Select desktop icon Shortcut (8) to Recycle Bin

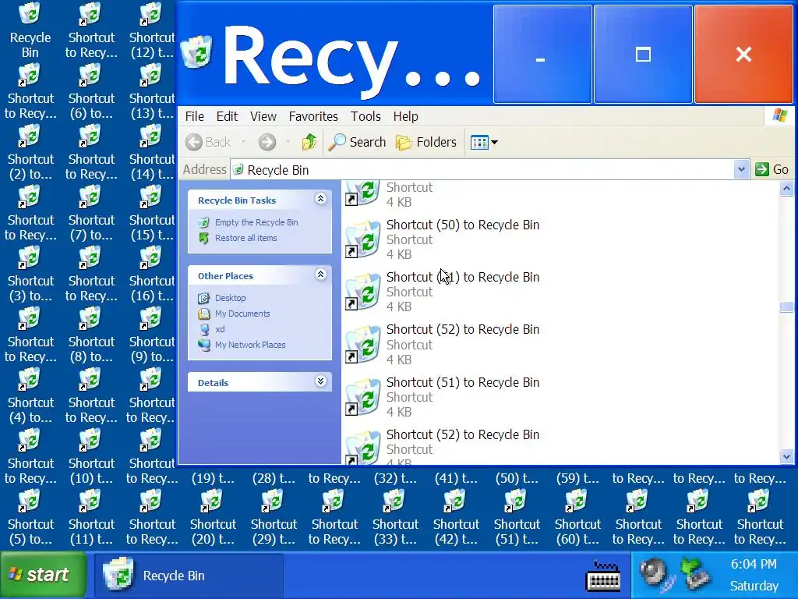[x=91, y=335]
